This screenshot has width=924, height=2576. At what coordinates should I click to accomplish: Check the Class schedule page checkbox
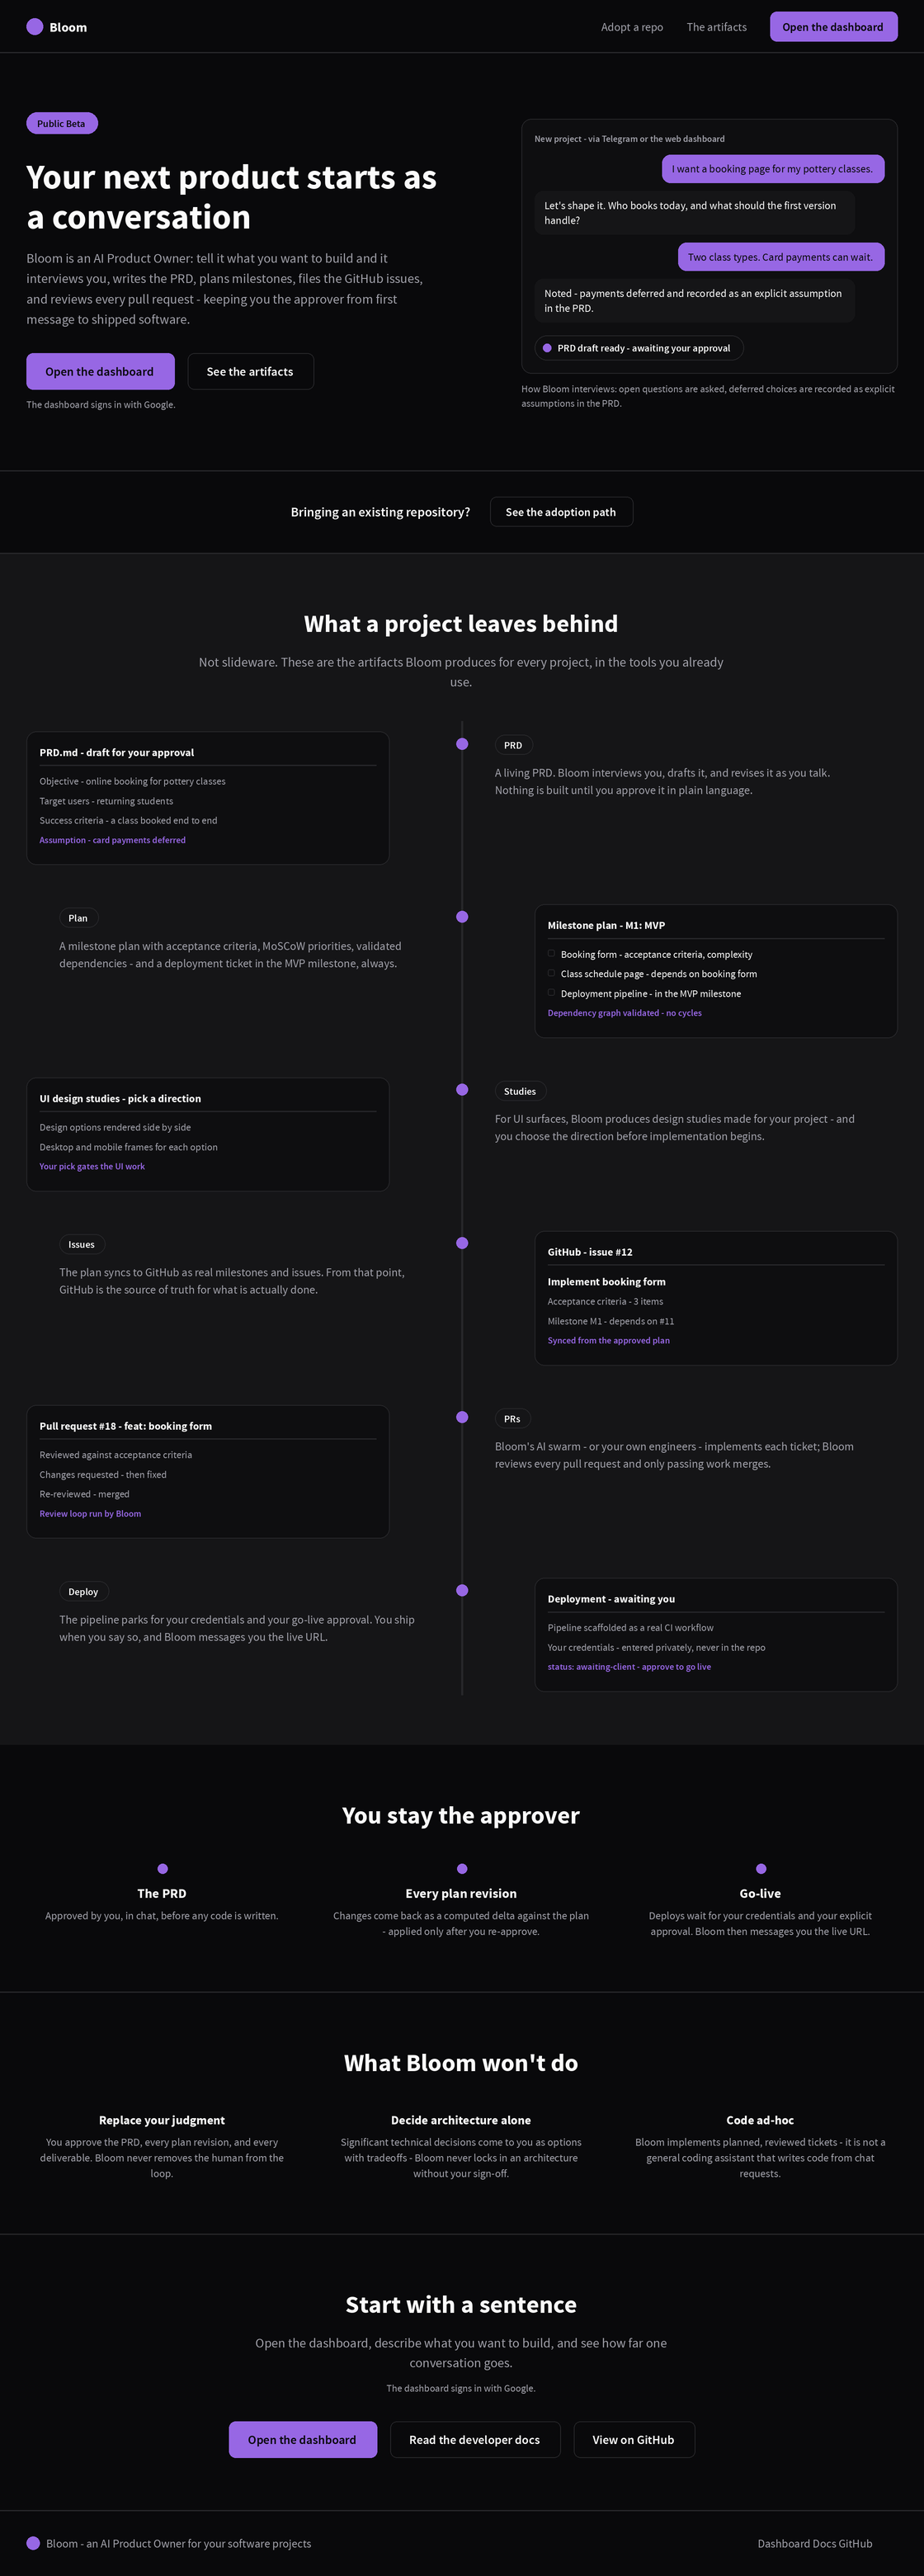[551, 973]
